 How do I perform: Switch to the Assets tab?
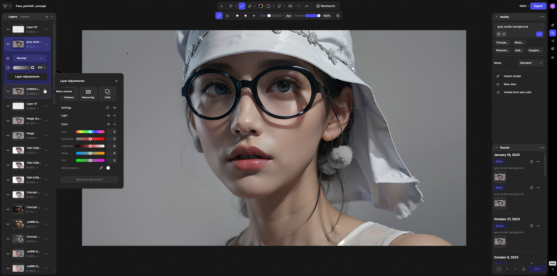click(x=25, y=17)
